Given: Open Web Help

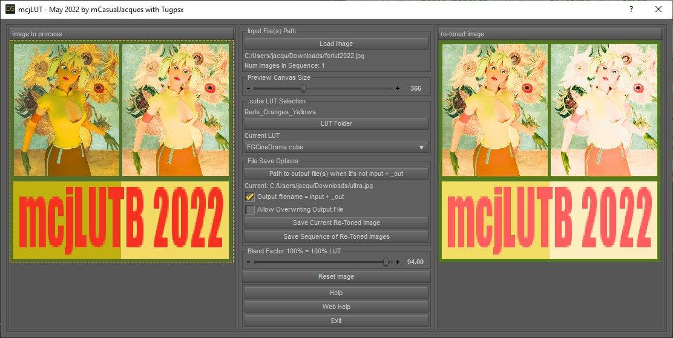Looking at the screenshot, I should (x=336, y=307).
